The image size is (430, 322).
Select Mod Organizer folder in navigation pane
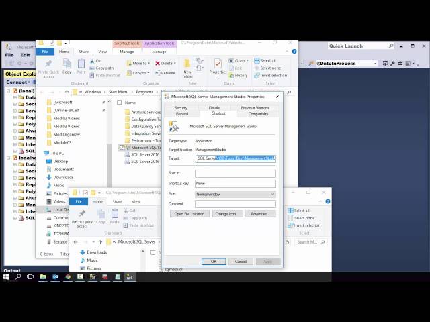point(64,134)
